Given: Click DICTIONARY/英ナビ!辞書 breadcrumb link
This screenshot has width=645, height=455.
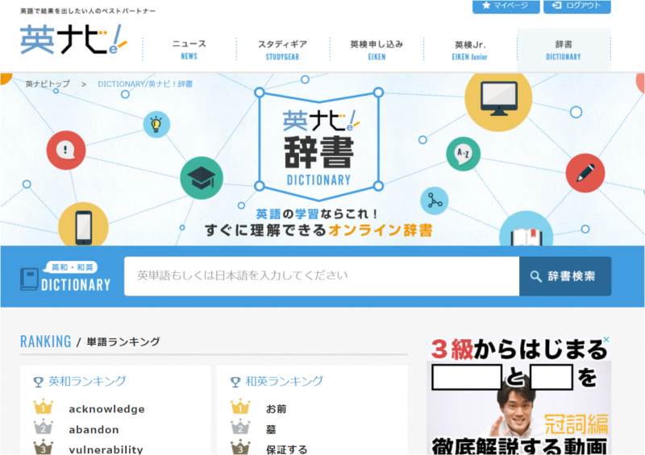Looking at the screenshot, I should (x=145, y=84).
